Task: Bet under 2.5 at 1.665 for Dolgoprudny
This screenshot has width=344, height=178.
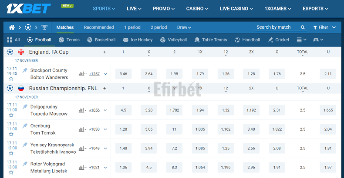Action: pos(328,110)
